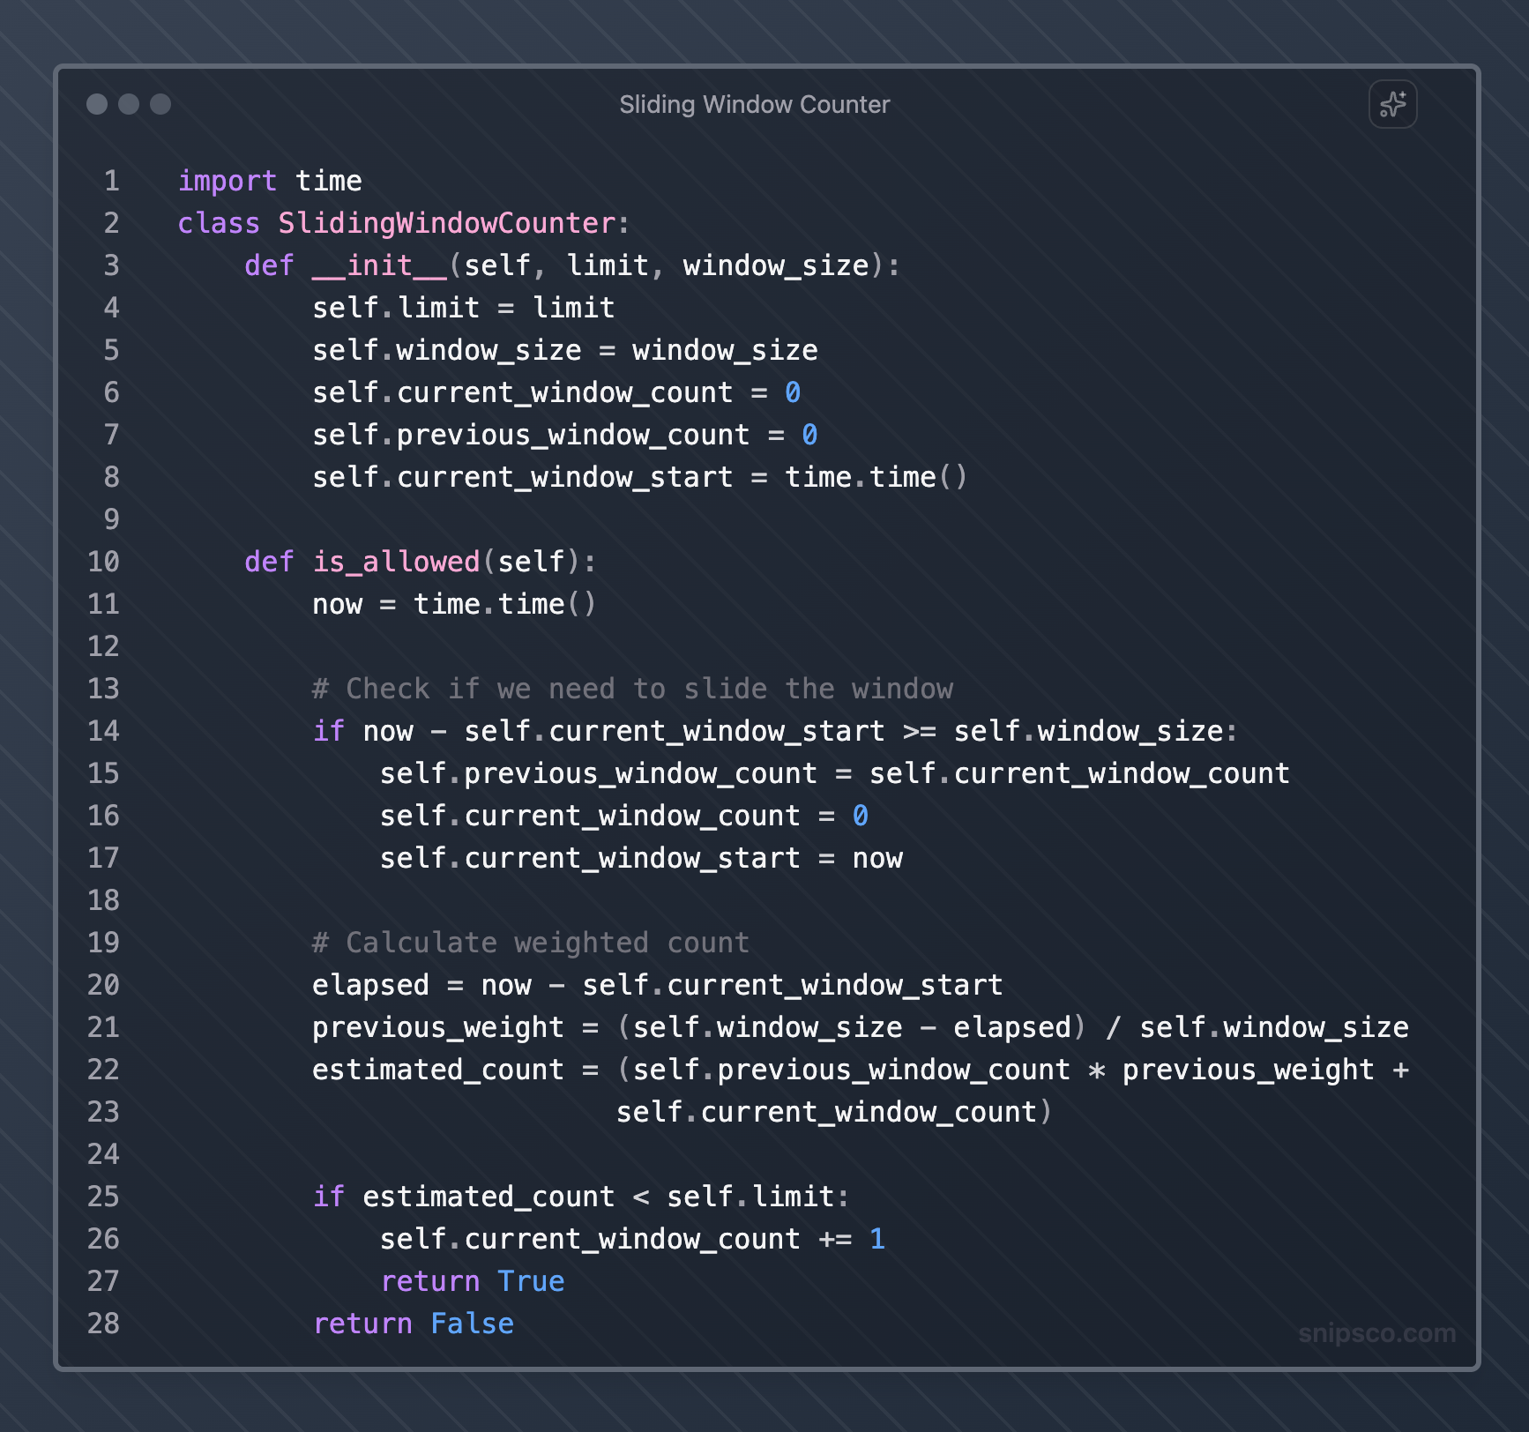Click the sparkle AI icon button
This screenshot has height=1432, width=1529.
[1392, 104]
